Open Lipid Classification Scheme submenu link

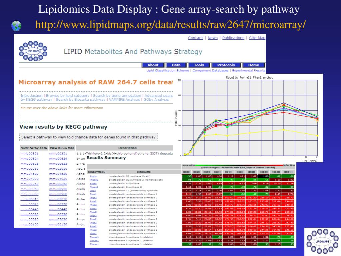[x=168, y=71]
